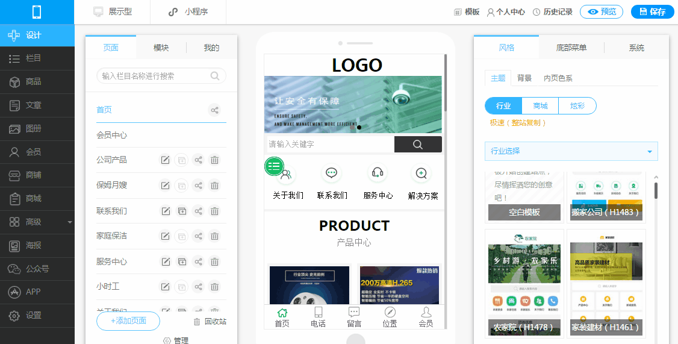
Task: Switch to 小程序 tab
Action: coord(188,11)
